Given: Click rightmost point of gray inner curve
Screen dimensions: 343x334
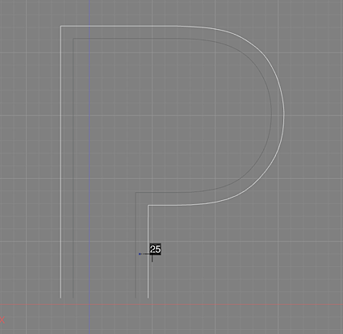Looking at the screenshot, I should click(x=271, y=115).
